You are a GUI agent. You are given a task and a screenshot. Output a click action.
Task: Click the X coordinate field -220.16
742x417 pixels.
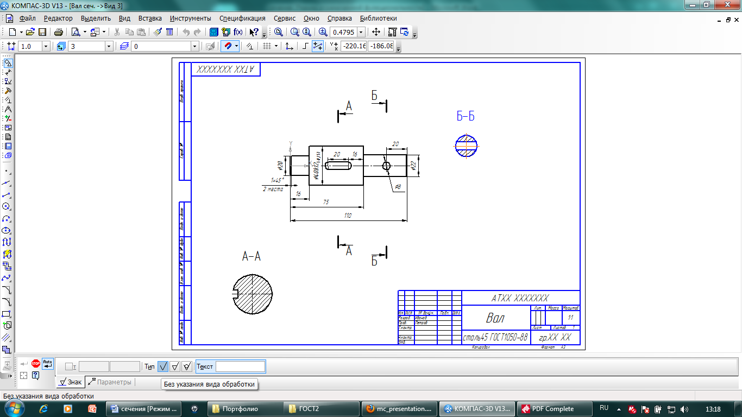tap(354, 46)
